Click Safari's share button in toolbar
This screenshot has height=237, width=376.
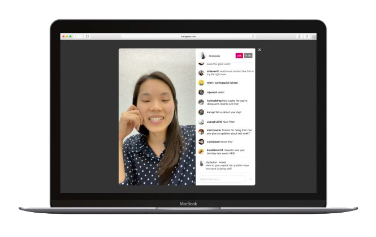(299, 36)
